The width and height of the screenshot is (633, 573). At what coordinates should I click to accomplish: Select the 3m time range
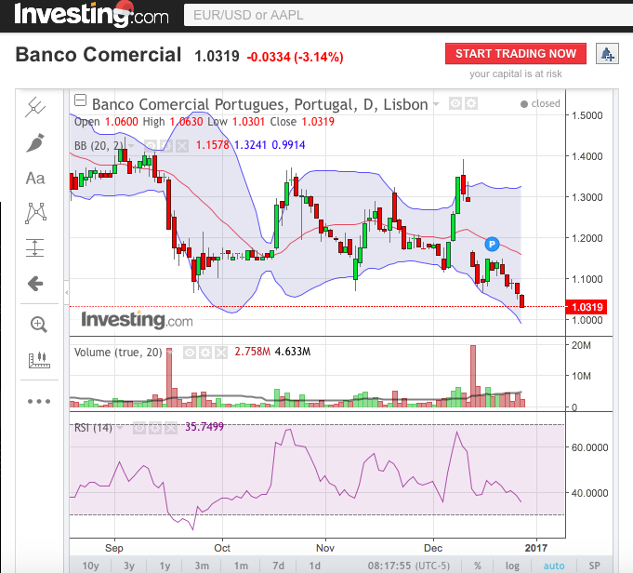coord(202,566)
